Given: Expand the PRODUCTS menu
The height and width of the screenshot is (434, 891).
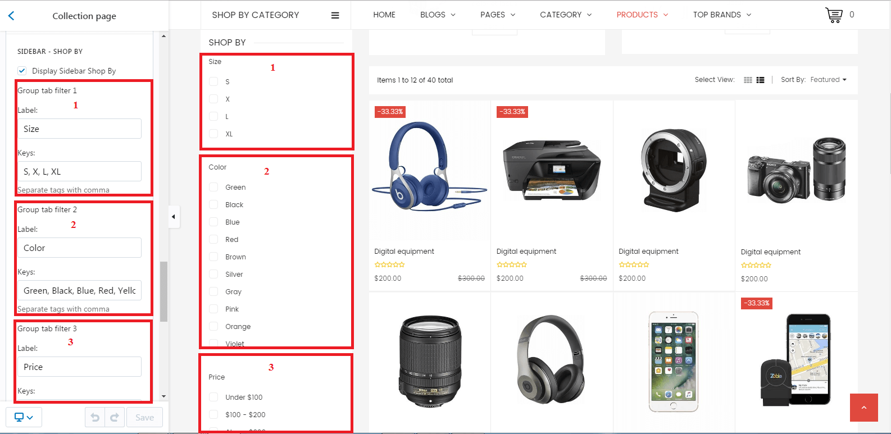Looking at the screenshot, I should pyautogui.click(x=642, y=15).
